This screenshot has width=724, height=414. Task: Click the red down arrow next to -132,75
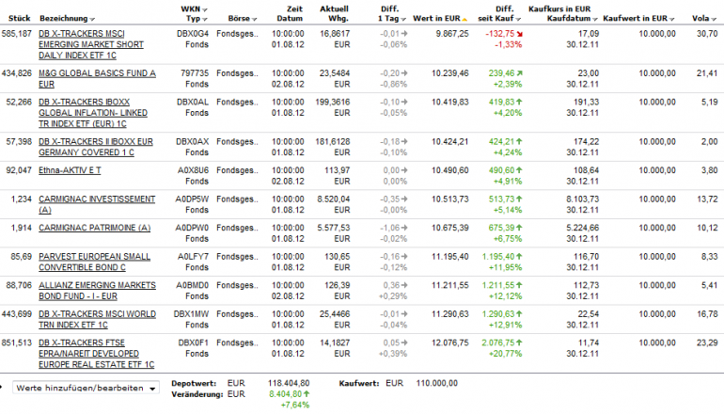pos(519,34)
